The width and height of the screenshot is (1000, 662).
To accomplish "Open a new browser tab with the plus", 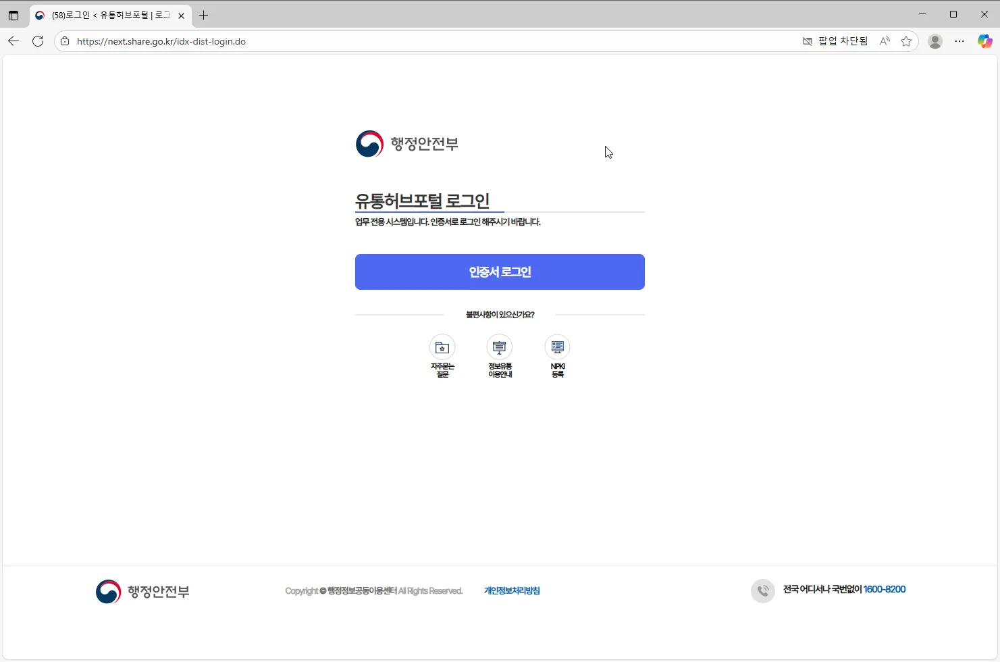I will [203, 15].
